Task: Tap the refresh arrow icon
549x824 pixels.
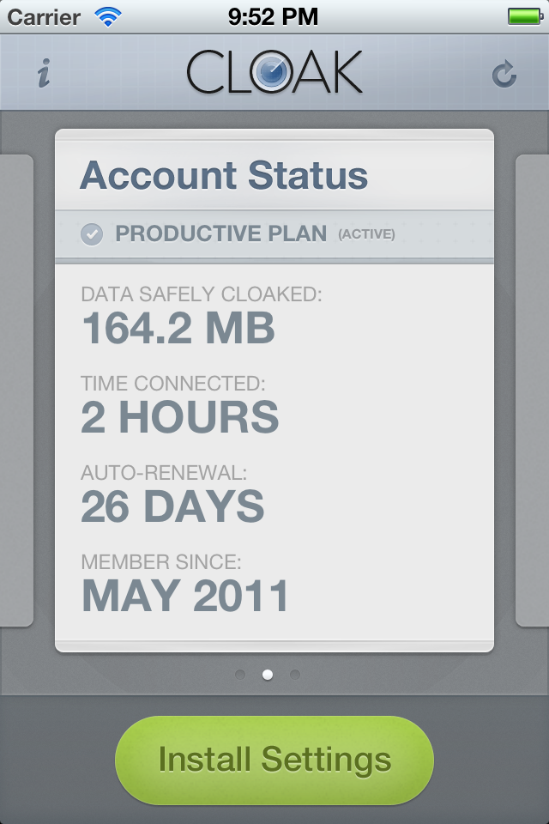Action: pos(504,75)
